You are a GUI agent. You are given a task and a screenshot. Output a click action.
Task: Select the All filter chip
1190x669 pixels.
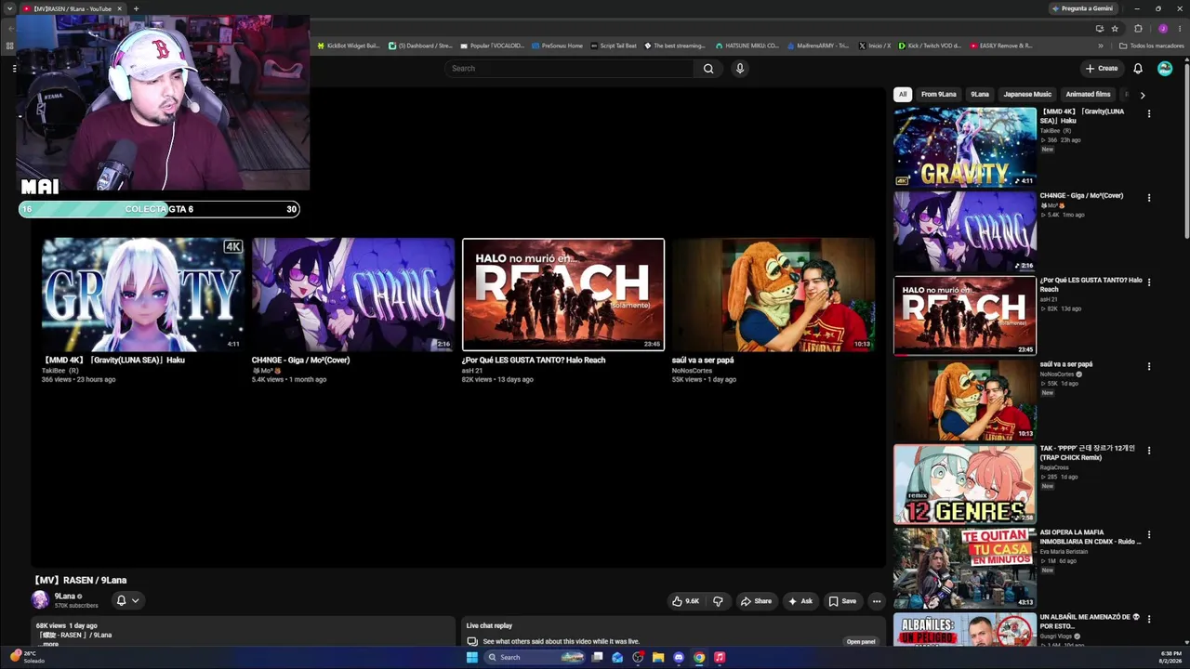click(903, 94)
